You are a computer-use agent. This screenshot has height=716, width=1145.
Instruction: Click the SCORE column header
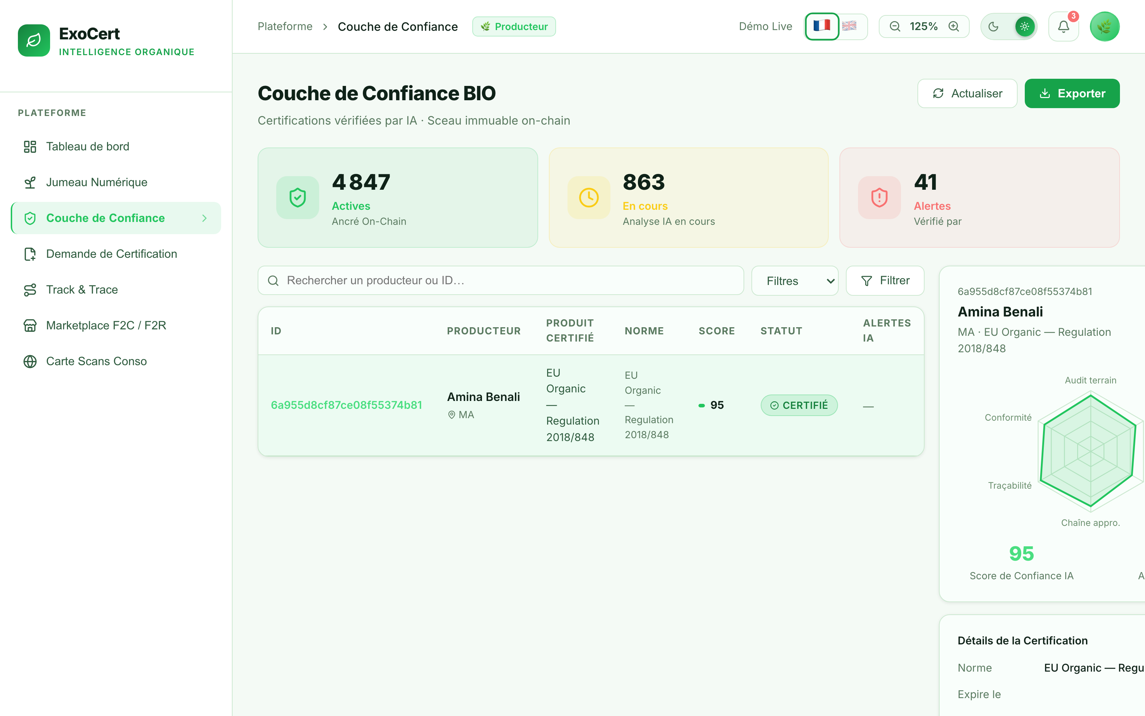pyautogui.click(x=717, y=331)
